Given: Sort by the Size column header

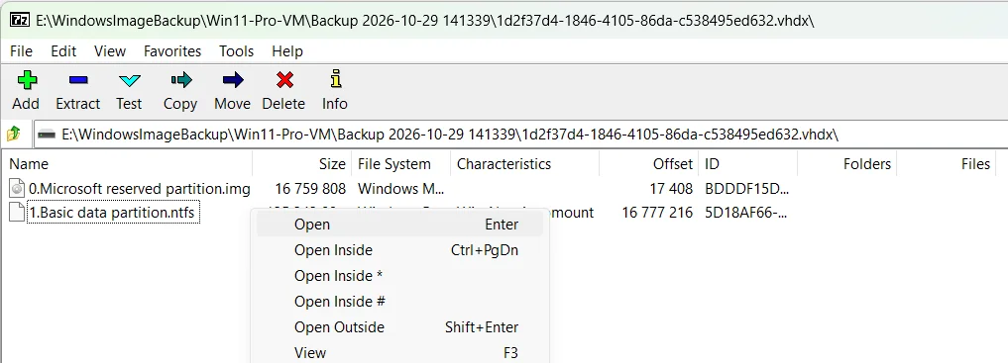Looking at the screenshot, I should pyautogui.click(x=301, y=164).
